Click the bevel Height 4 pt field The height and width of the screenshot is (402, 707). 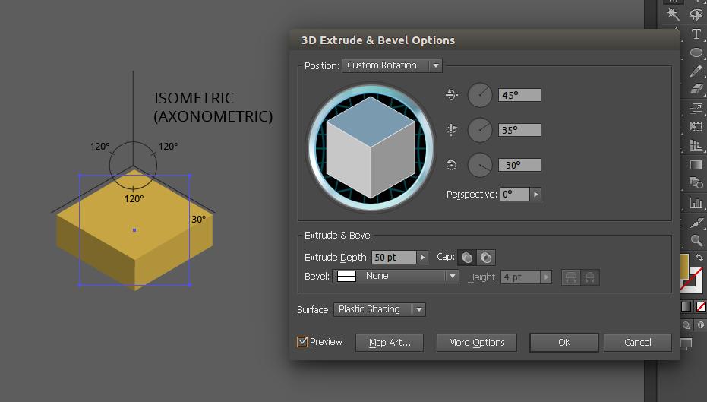coord(520,277)
